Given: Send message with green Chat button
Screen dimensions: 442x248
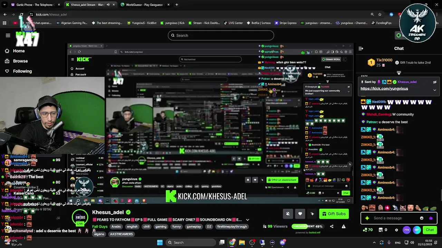Looking at the screenshot, I should click(x=430, y=230).
